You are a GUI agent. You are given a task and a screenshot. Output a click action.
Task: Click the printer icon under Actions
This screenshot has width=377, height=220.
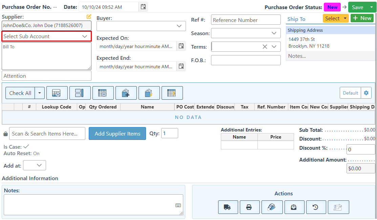point(250,207)
